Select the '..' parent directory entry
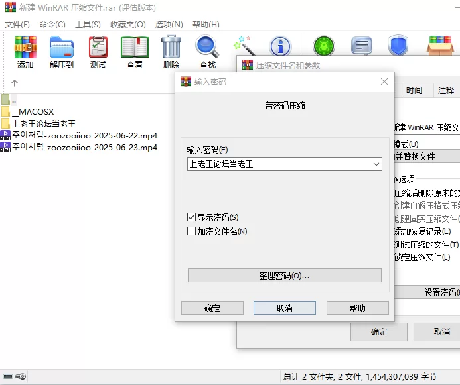Screen dimensions: 460x385 (x=9, y=100)
